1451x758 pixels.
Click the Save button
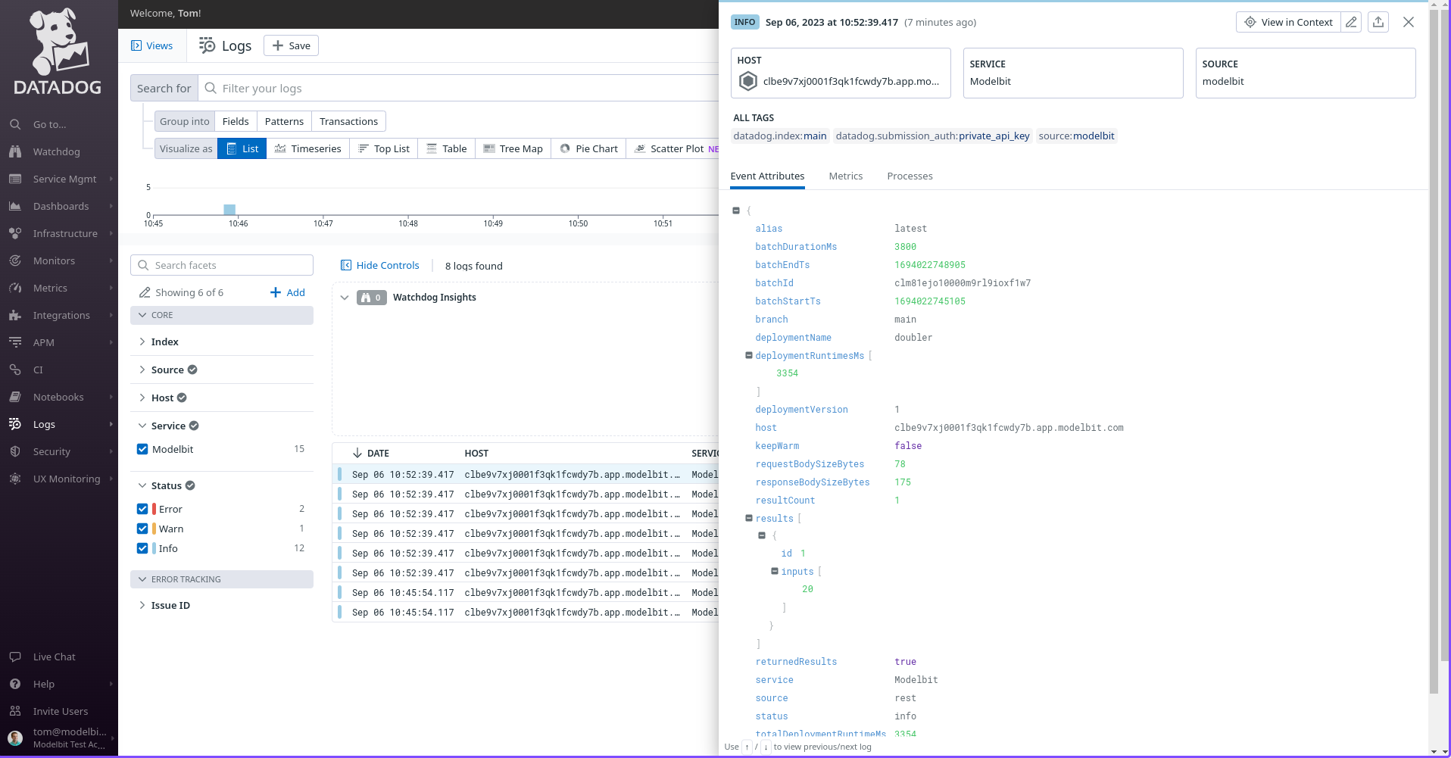291,45
